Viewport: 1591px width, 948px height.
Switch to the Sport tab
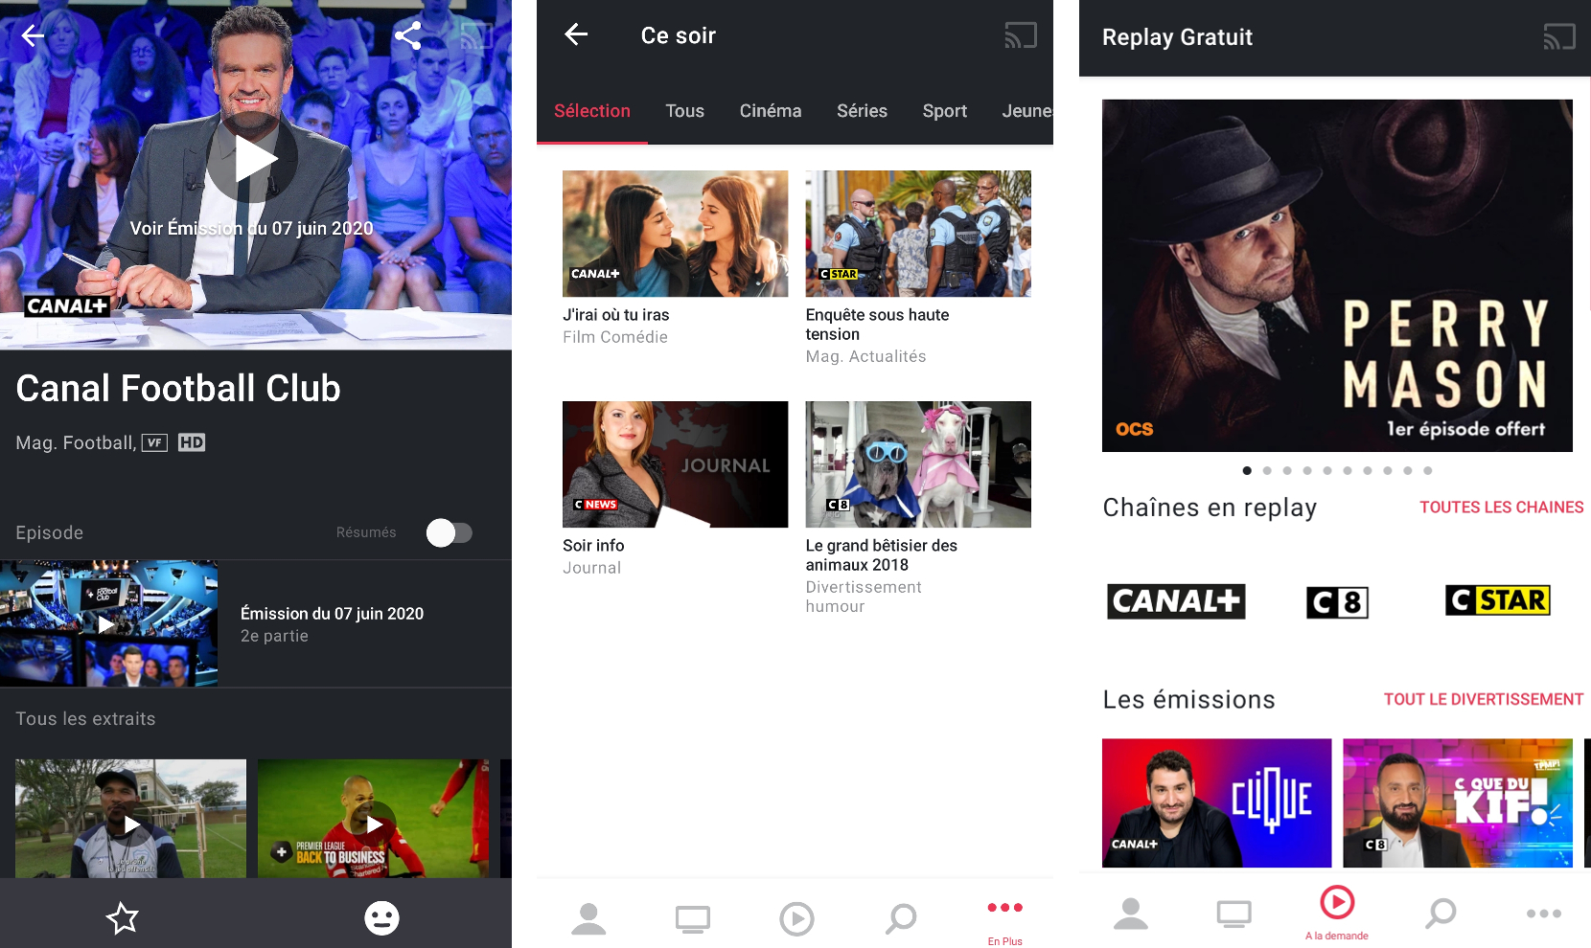945,111
